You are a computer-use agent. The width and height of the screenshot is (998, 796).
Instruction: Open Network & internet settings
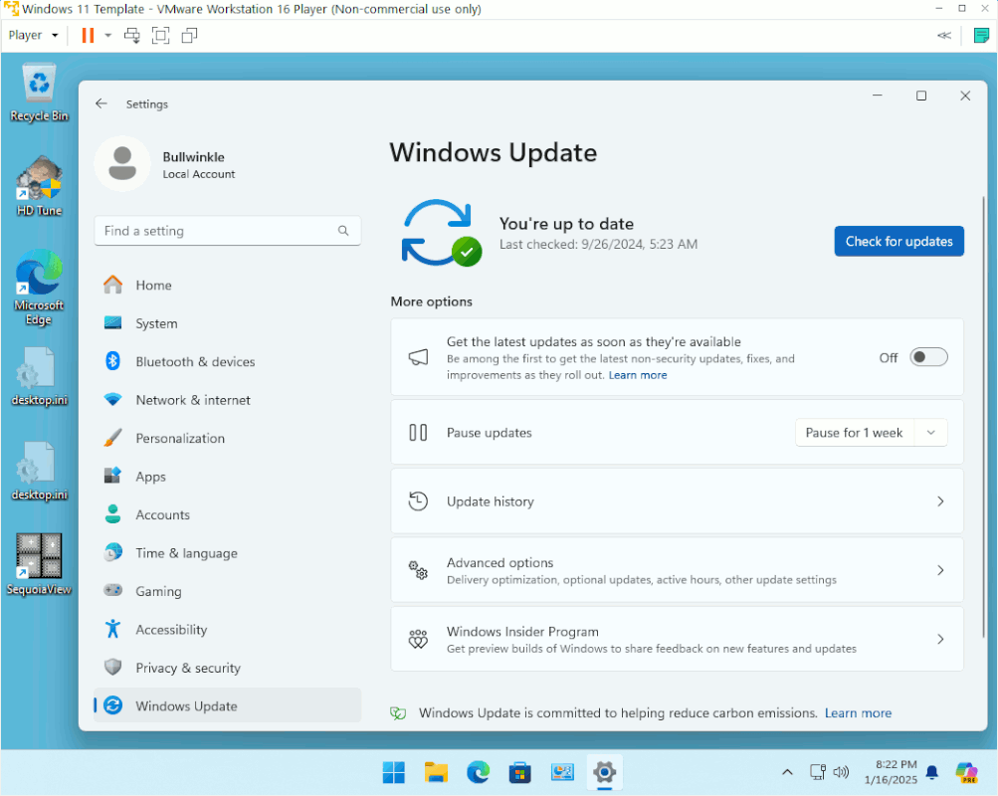[227, 400]
